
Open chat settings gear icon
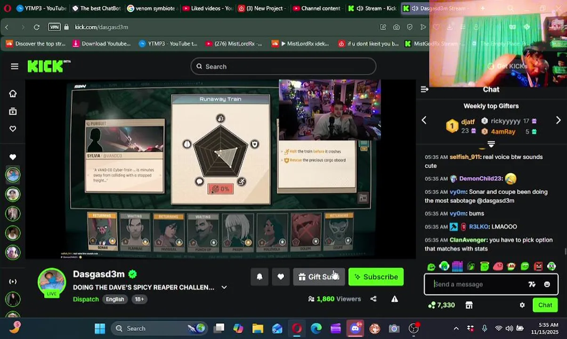pyautogui.click(x=522, y=305)
